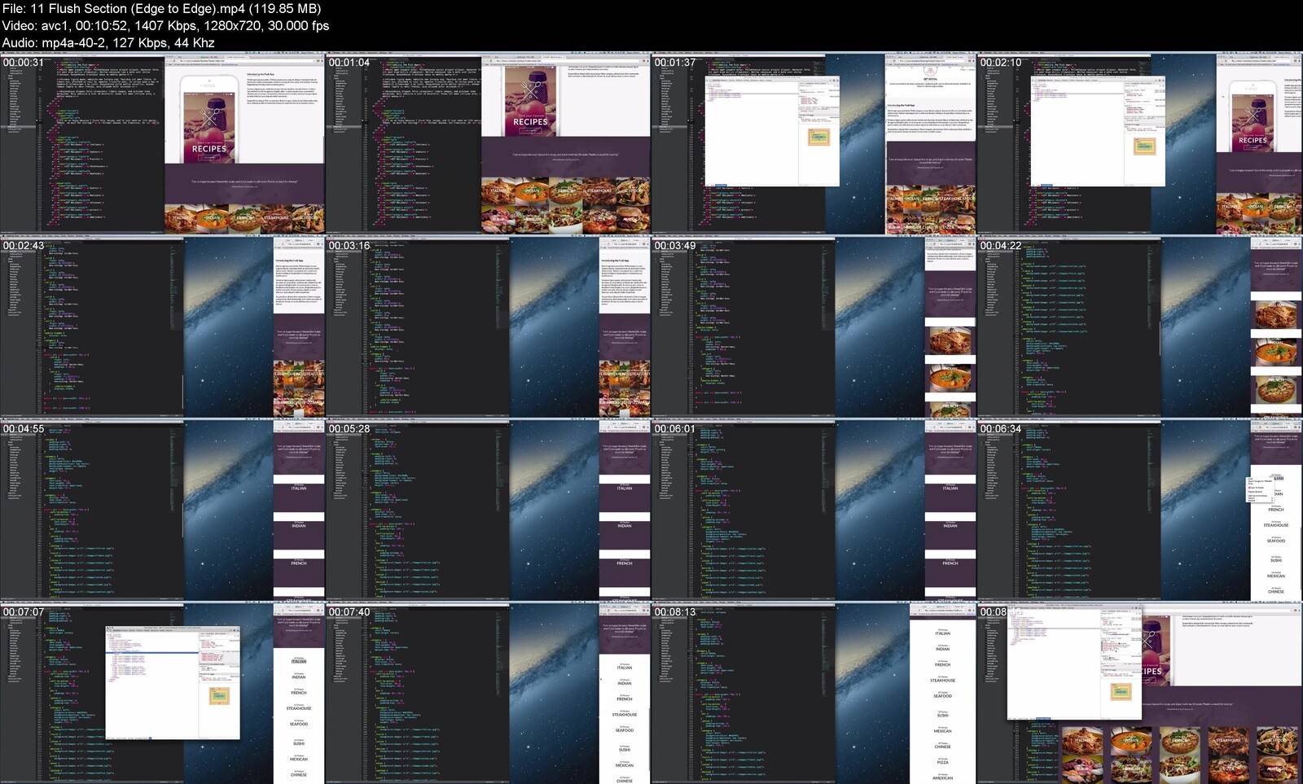Click the 'Video: avc1, 00:10:52' info line
The image size is (1303, 784).
(165, 26)
